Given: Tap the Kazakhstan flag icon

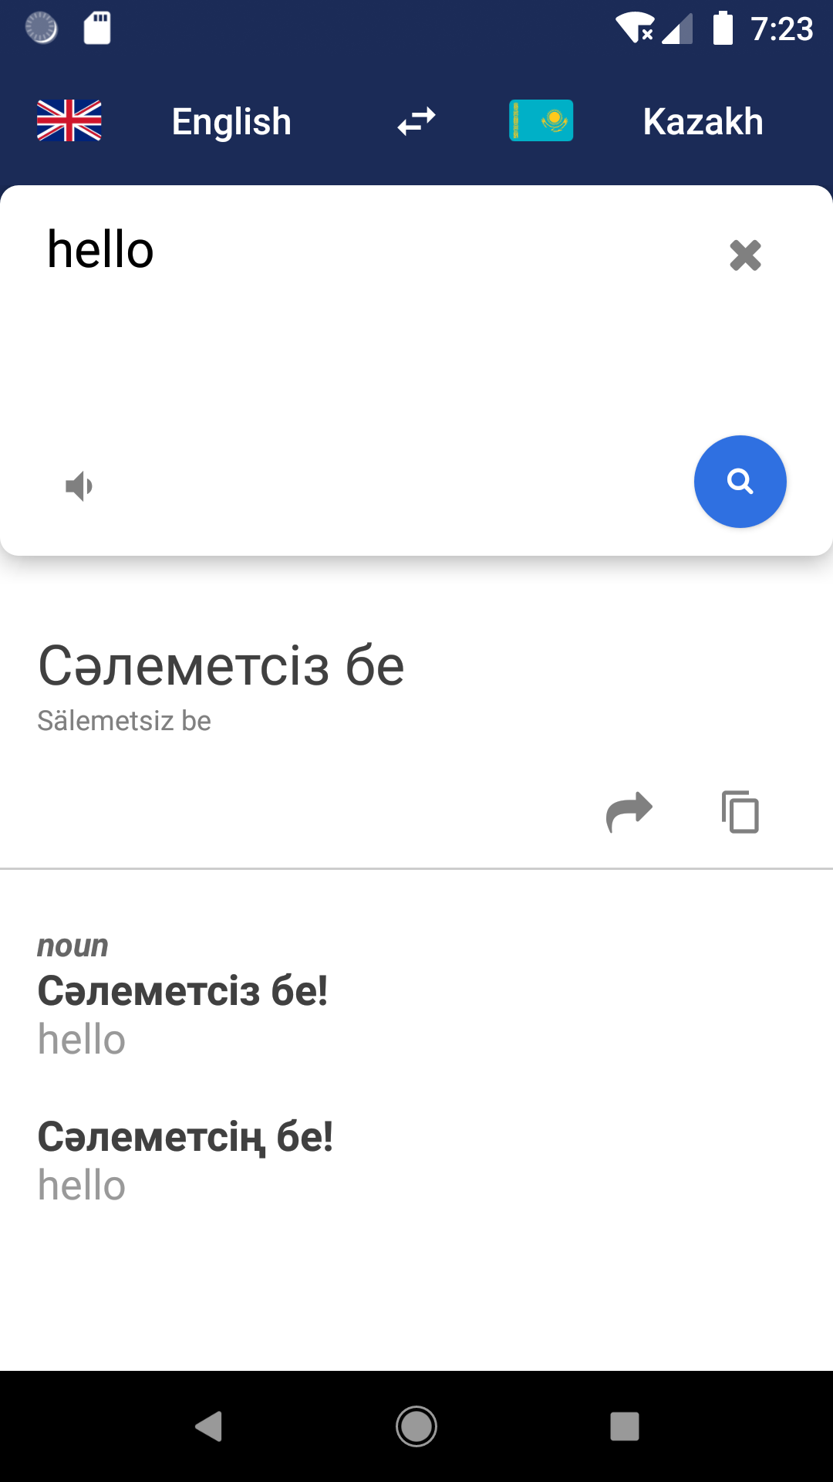Looking at the screenshot, I should point(541,121).
